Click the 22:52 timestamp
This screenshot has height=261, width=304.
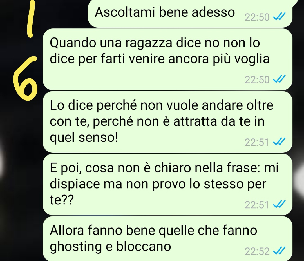pos(257,251)
